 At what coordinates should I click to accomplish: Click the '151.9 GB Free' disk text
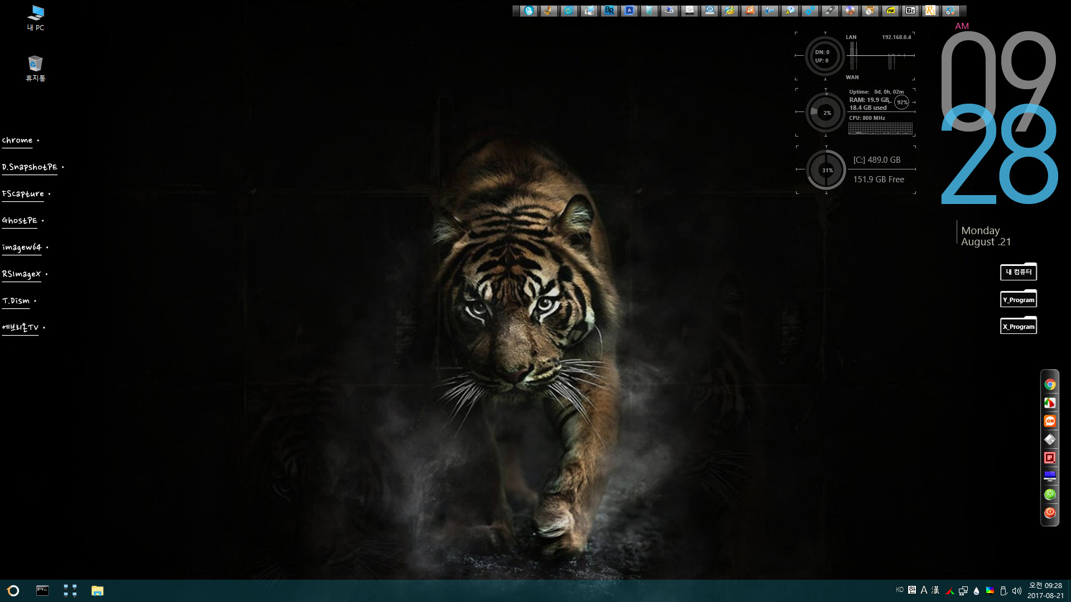click(879, 179)
